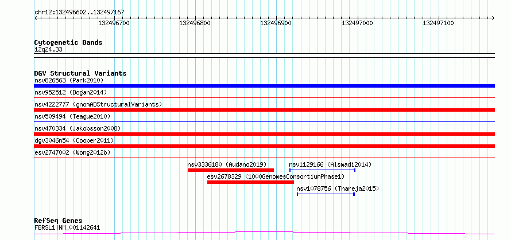Click the nsv826563 (Park2010) variant label
The width and height of the screenshot is (511, 240).
click(69, 80)
